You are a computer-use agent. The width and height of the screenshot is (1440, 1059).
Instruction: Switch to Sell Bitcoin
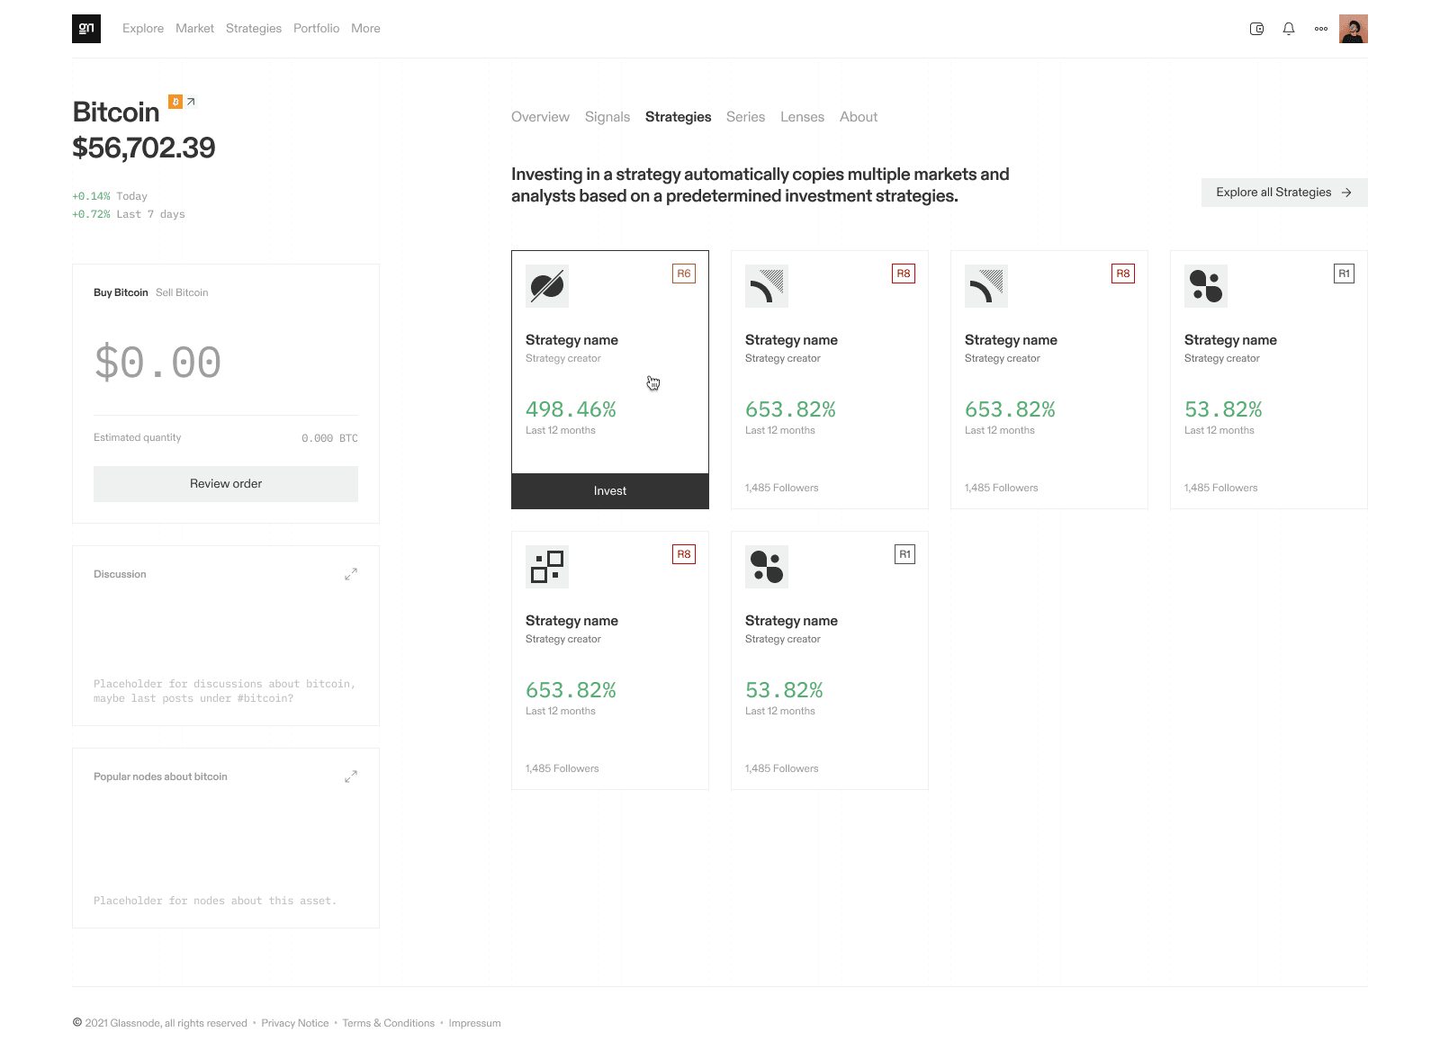(x=182, y=292)
